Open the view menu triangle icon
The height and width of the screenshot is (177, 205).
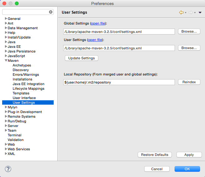(200, 12)
